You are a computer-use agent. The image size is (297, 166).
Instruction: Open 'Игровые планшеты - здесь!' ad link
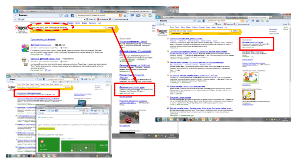tap(133, 41)
